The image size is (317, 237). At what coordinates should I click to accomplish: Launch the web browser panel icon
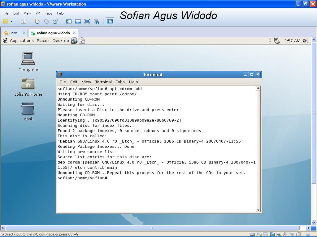pyautogui.click(x=74, y=40)
